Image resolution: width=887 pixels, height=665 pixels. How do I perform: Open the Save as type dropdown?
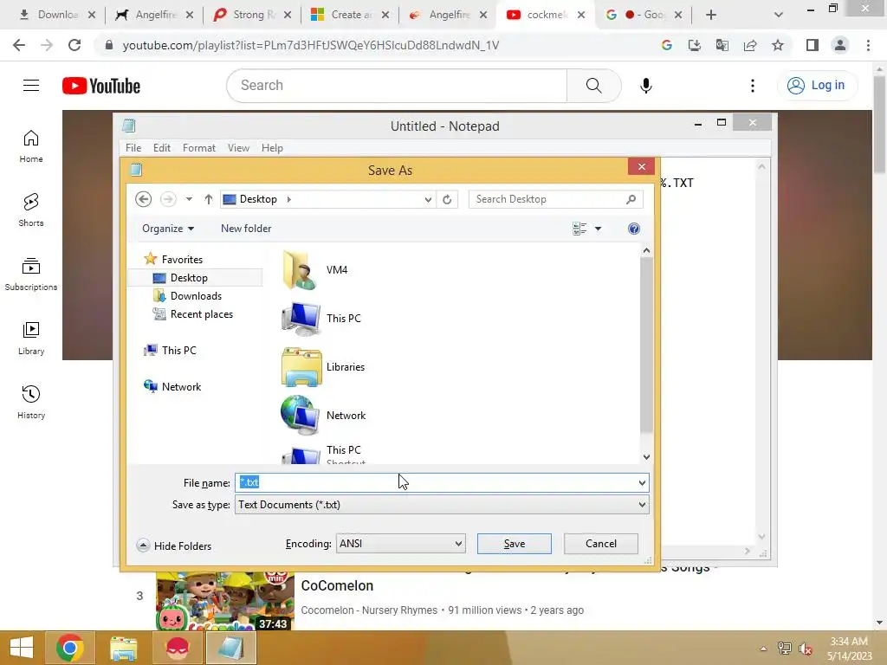point(442,505)
